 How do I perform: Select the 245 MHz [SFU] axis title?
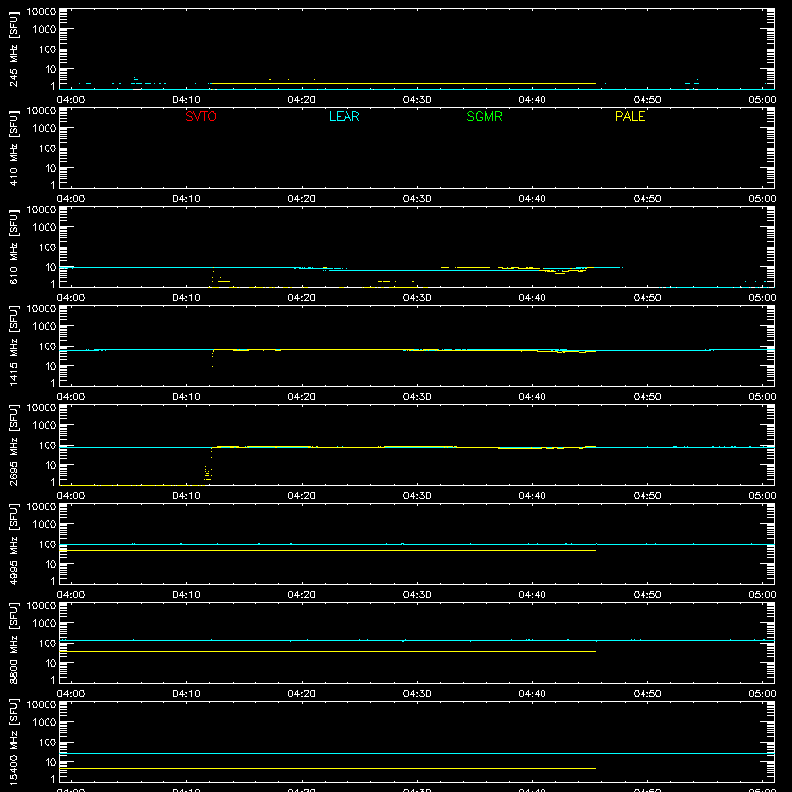click(x=14, y=49)
